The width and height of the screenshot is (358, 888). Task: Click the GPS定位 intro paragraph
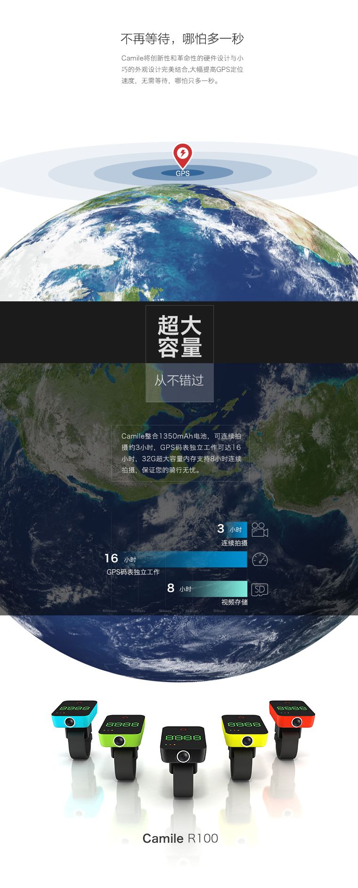tap(182, 69)
